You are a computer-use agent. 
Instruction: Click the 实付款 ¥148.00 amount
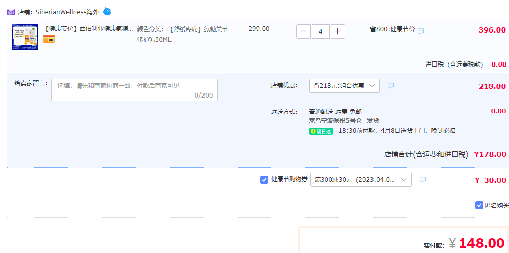tap(477, 243)
